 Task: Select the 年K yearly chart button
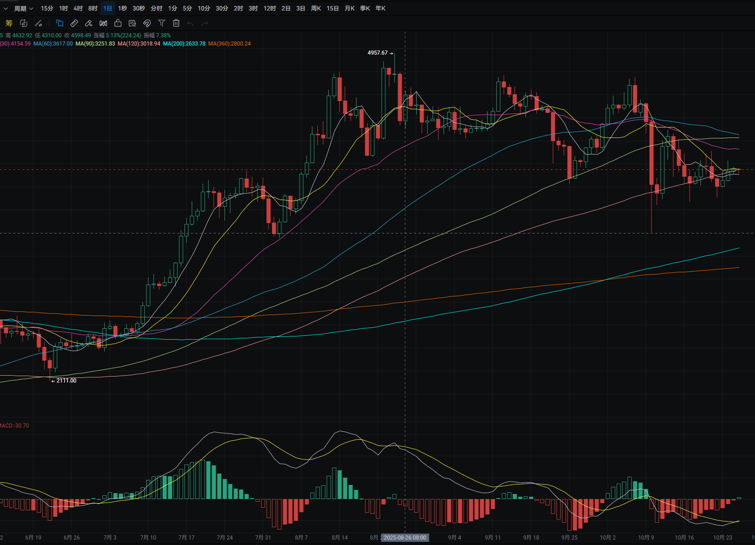point(380,8)
